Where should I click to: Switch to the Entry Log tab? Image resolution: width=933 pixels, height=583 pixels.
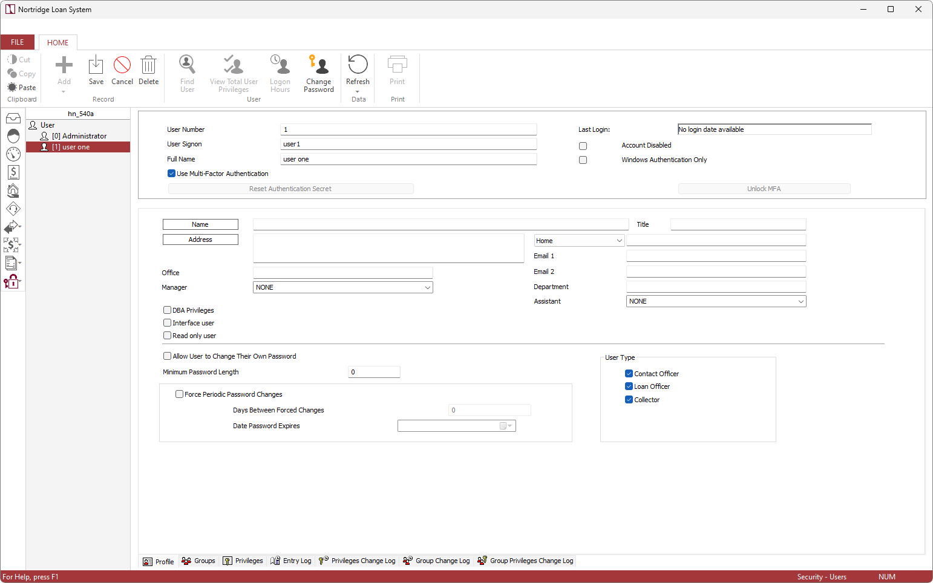click(x=291, y=561)
